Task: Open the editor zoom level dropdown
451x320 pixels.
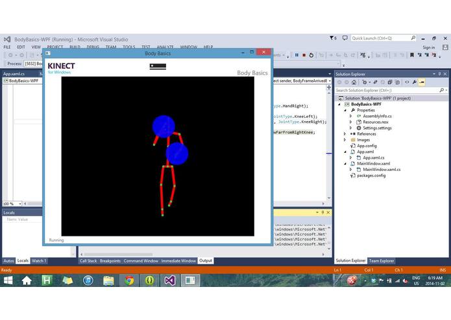Action: [20, 204]
